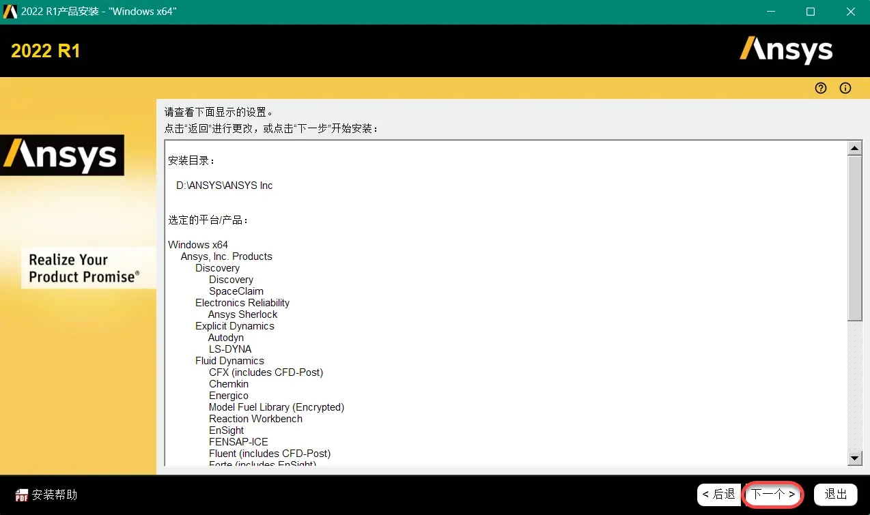
Task: Click Model Fuel Library (Encrypted) entry
Action: click(277, 407)
